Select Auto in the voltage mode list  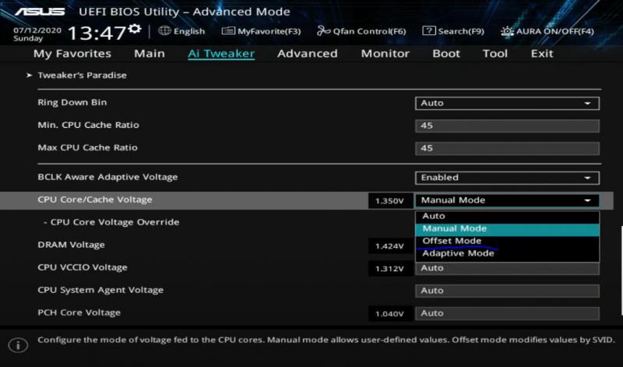tap(434, 216)
